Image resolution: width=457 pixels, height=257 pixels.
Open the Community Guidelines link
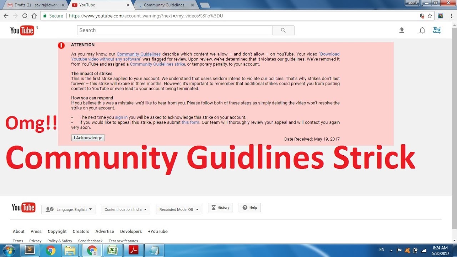pos(139,54)
